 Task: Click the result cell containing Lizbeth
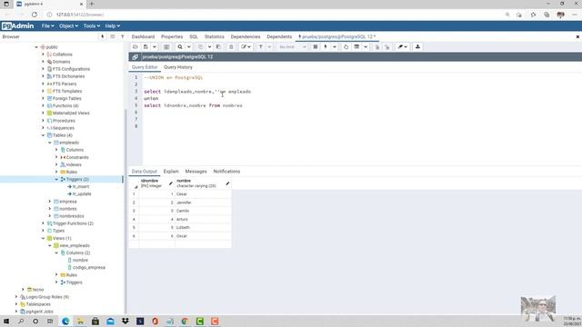(203, 227)
